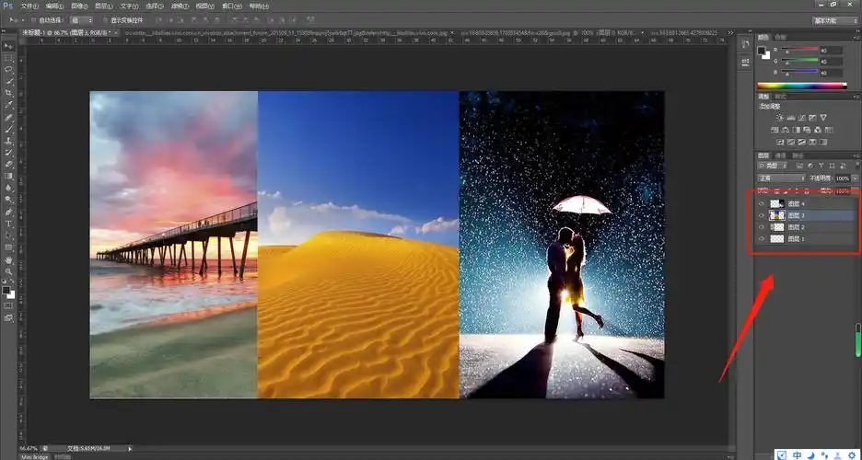Enable the 自动选择 checkbox
The image size is (862, 460).
click(x=32, y=19)
